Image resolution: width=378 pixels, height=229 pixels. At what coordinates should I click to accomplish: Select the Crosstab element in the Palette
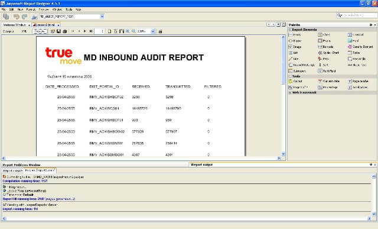pos(356,35)
